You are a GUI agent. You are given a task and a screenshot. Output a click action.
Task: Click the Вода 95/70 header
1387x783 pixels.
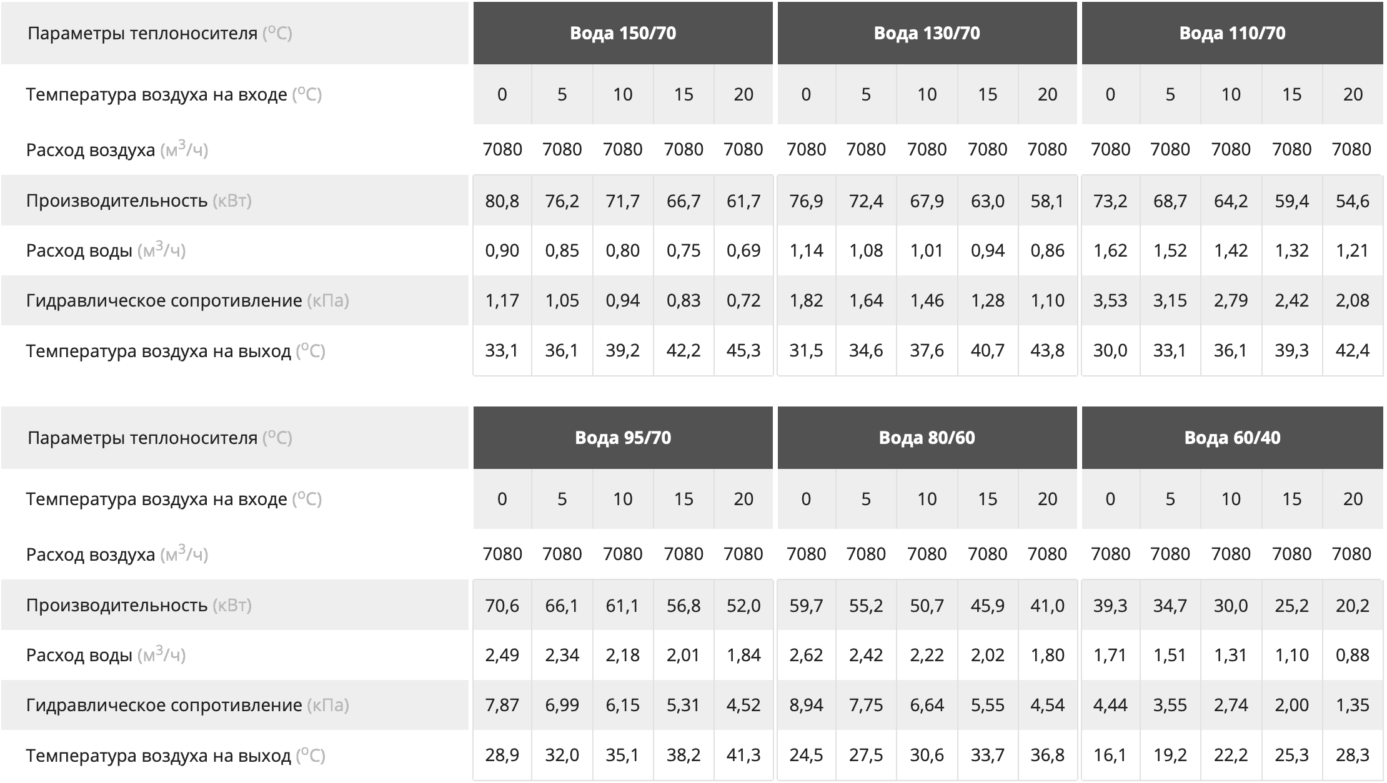623,438
